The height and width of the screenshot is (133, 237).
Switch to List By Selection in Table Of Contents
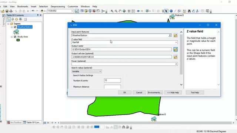click(20, 19)
